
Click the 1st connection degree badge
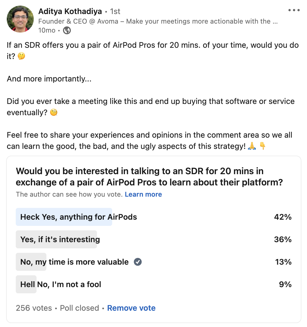coord(115,12)
